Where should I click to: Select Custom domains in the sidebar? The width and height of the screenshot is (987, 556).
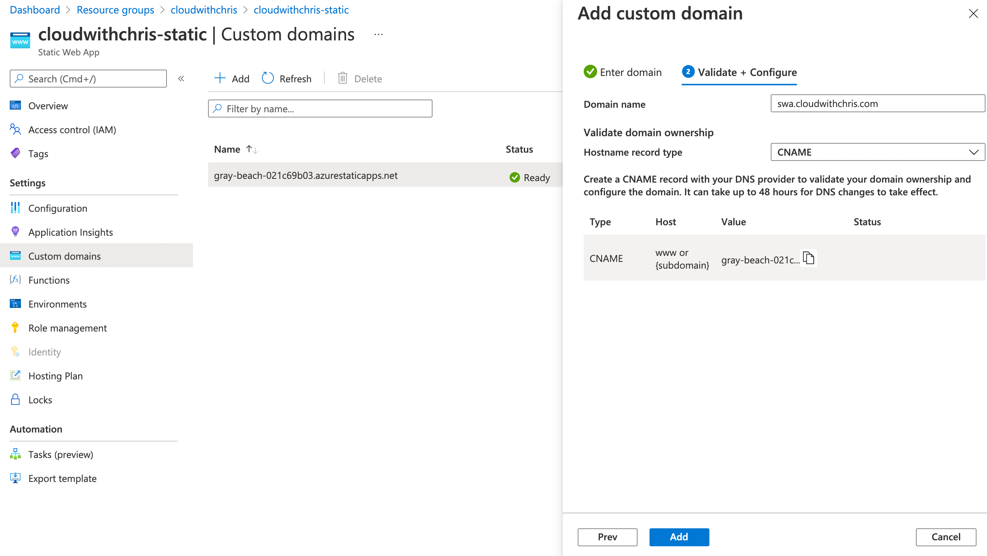pyautogui.click(x=64, y=256)
